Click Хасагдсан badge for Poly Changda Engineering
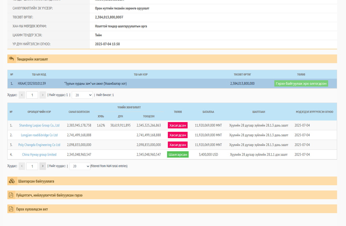346x226 pixels. click(178, 145)
